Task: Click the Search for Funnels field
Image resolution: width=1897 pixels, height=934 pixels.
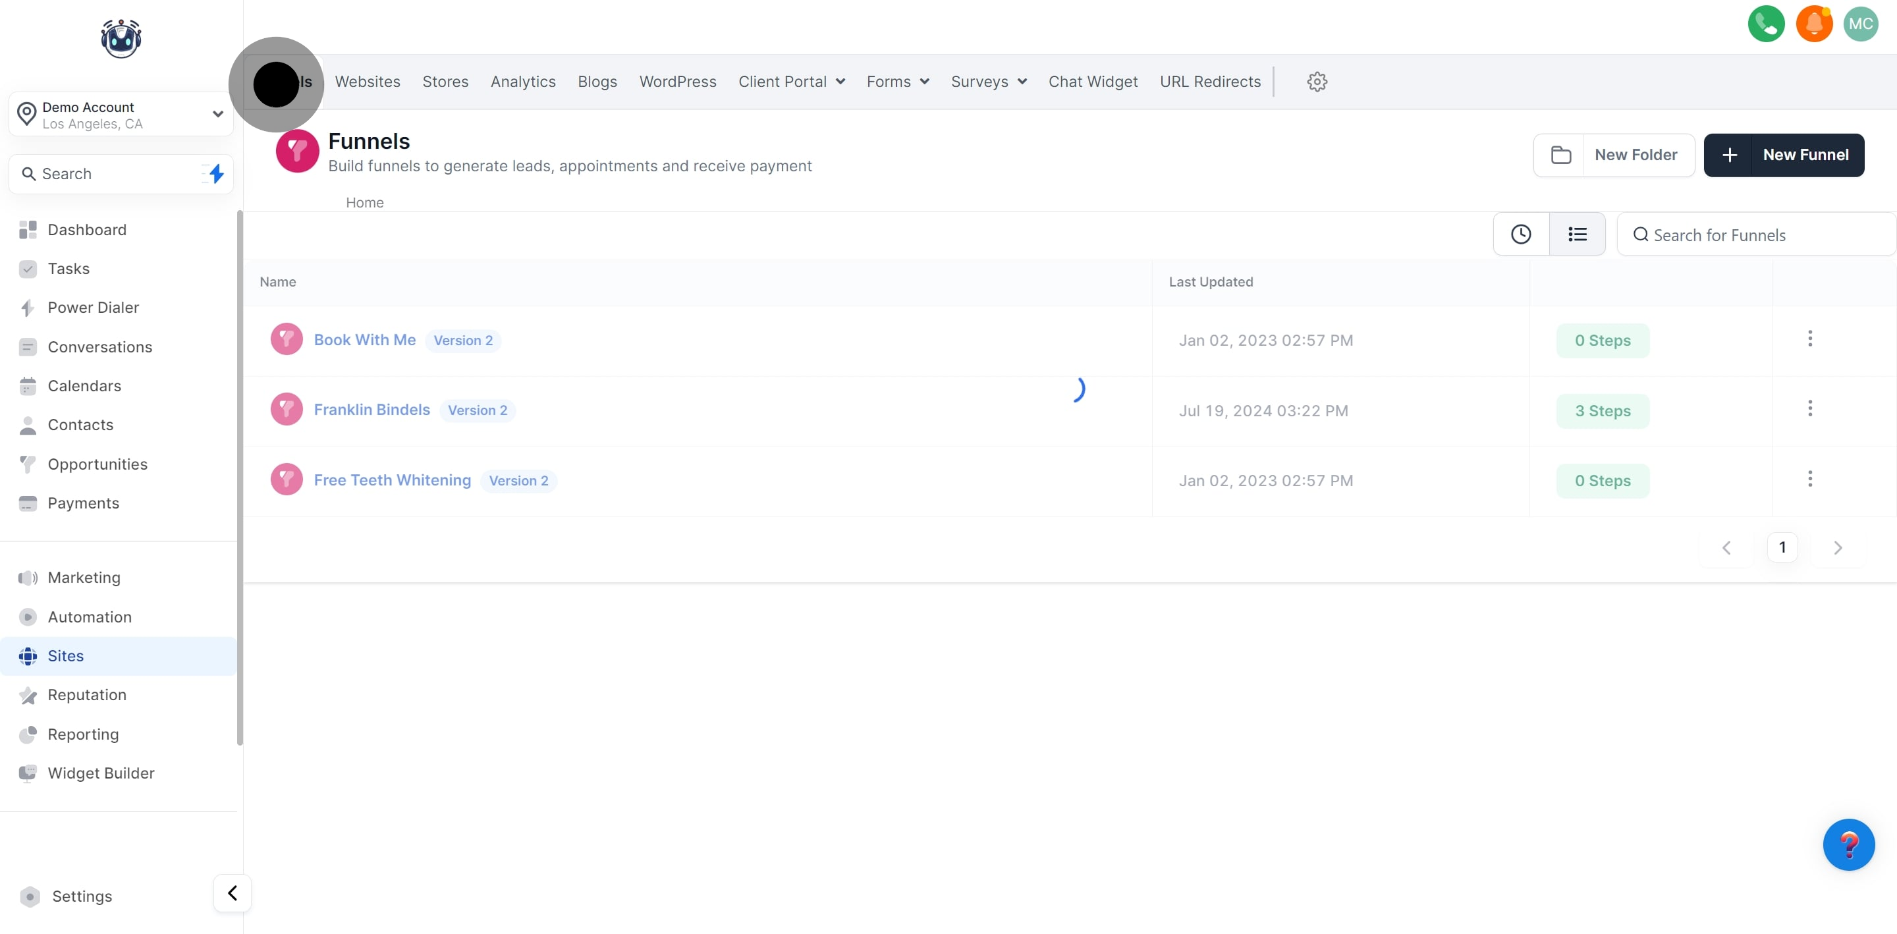Action: 1753,235
